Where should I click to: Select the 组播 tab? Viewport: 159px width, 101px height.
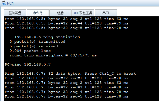pyautogui.click(x=60, y=13)
